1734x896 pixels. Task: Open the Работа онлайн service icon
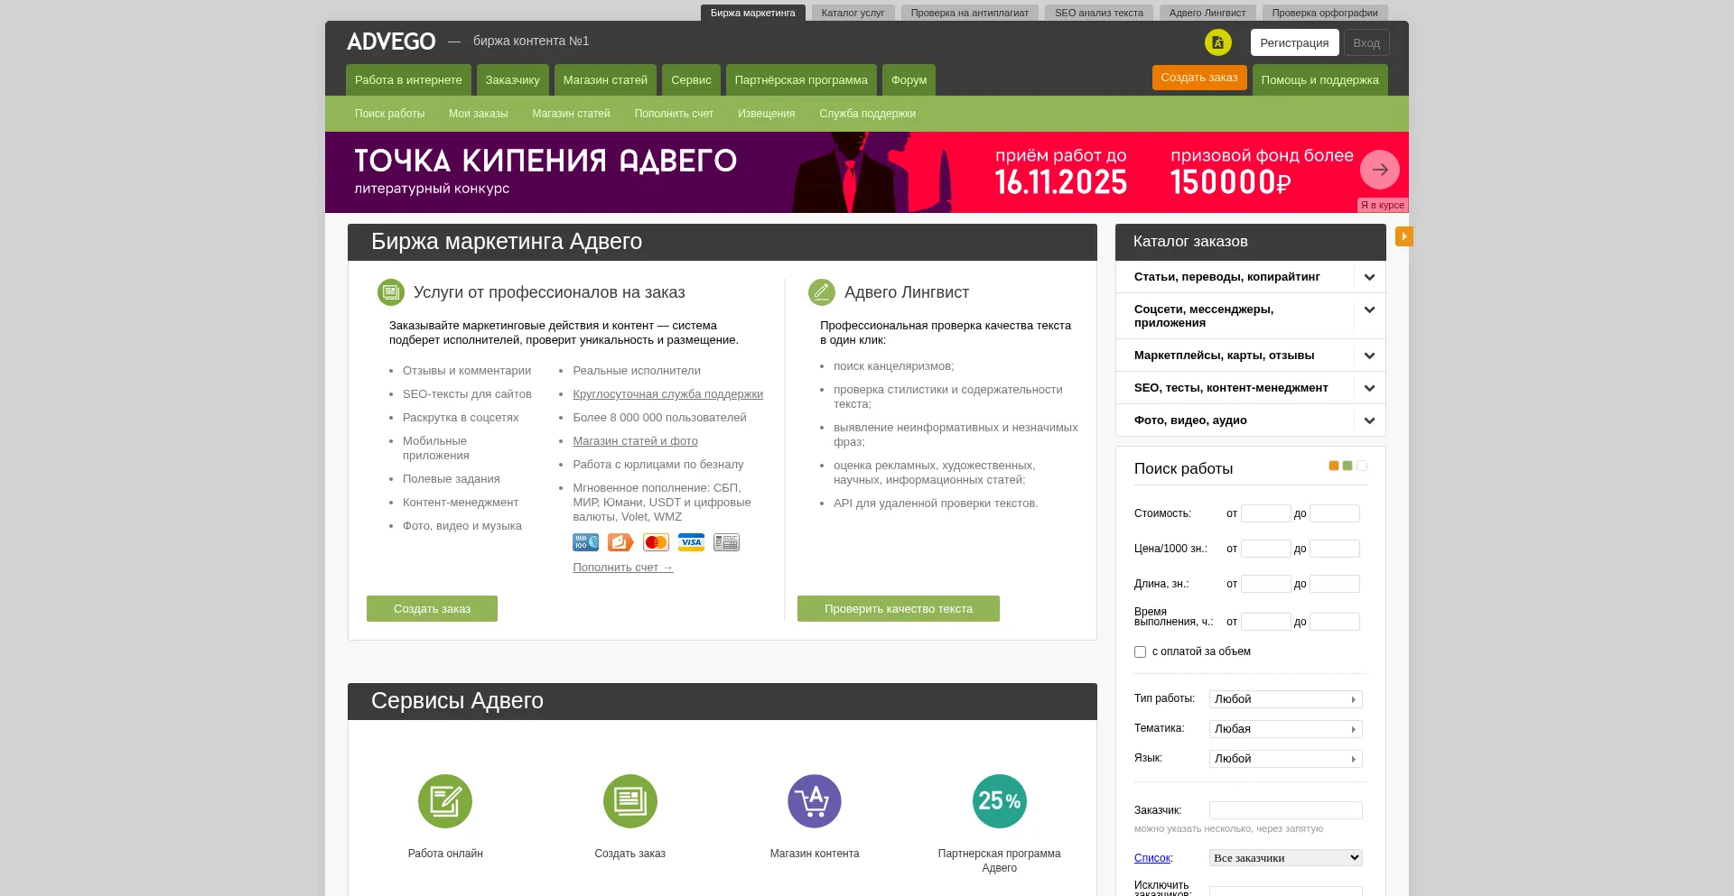click(445, 801)
